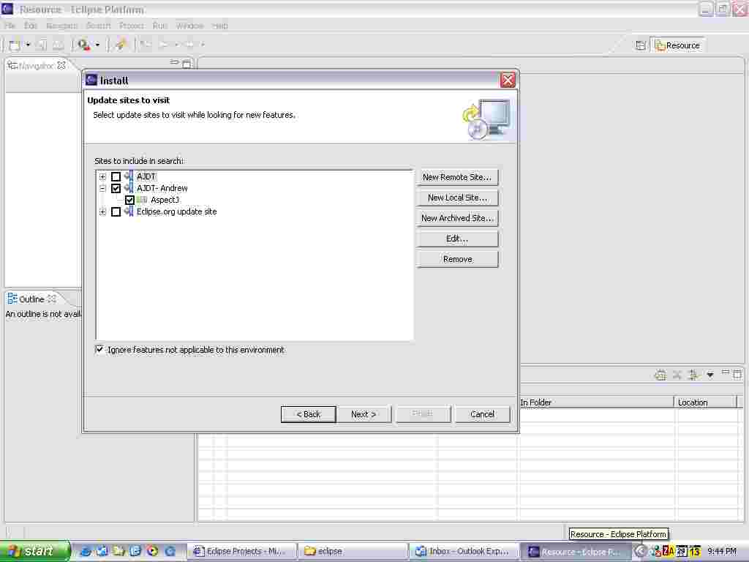Switch to Inbox - Outlook Express taskbar item
This screenshot has height=562, width=749.
pos(464,552)
